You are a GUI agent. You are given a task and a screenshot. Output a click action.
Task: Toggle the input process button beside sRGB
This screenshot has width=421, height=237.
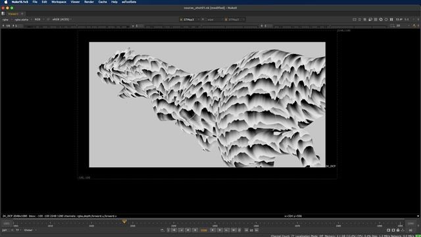click(48, 20)
